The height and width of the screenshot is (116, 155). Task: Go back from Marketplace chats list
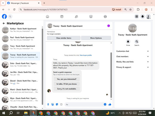(x=4, y=24)
